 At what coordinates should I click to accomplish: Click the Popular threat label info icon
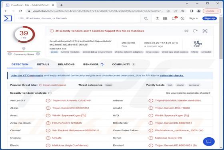point(41,85)
